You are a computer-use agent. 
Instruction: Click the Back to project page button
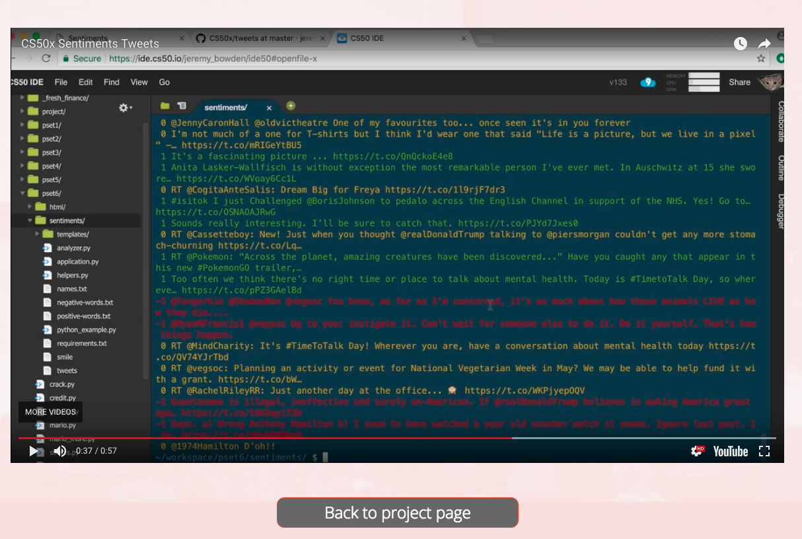pos(398,513)
